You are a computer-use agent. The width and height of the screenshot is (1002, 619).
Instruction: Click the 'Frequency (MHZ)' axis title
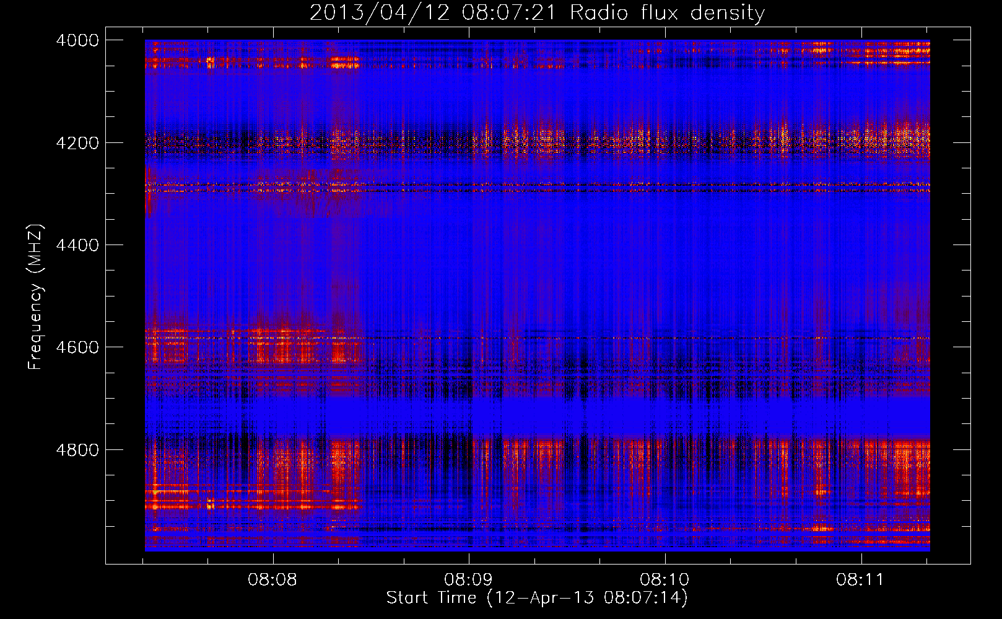click(36, 297)
